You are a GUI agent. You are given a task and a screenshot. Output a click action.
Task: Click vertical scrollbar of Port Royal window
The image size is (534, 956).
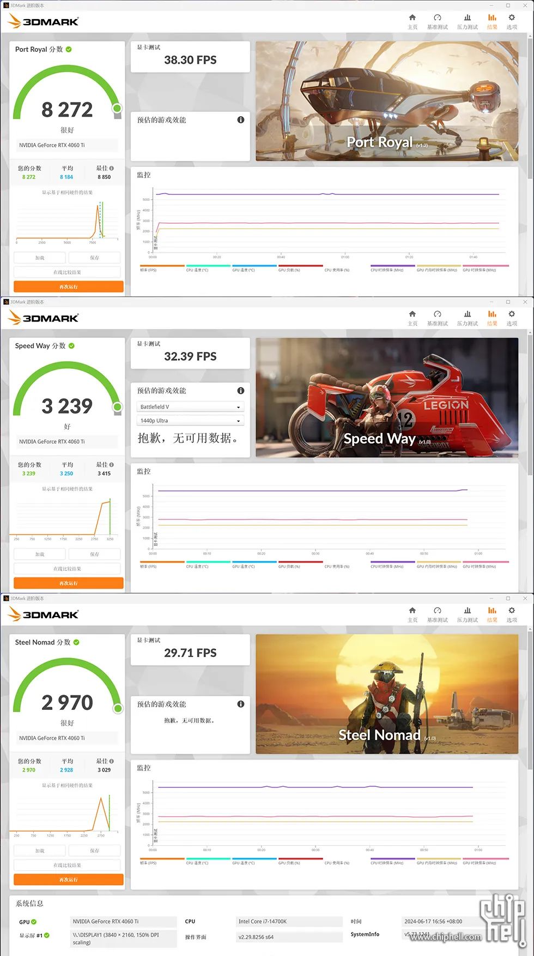point(530,109)
